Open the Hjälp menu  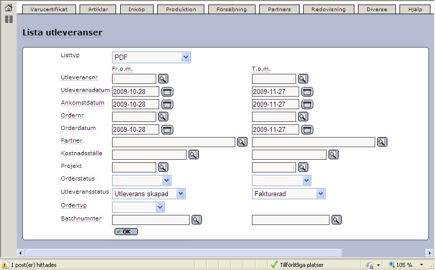(415, 9)
